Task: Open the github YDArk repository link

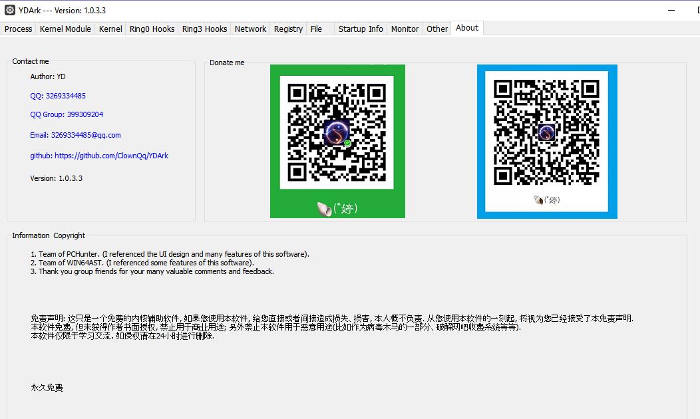Action: 99,156
